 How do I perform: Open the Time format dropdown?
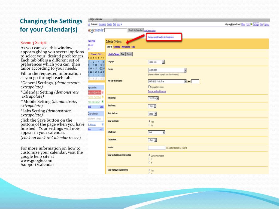(x=152, y=106)
